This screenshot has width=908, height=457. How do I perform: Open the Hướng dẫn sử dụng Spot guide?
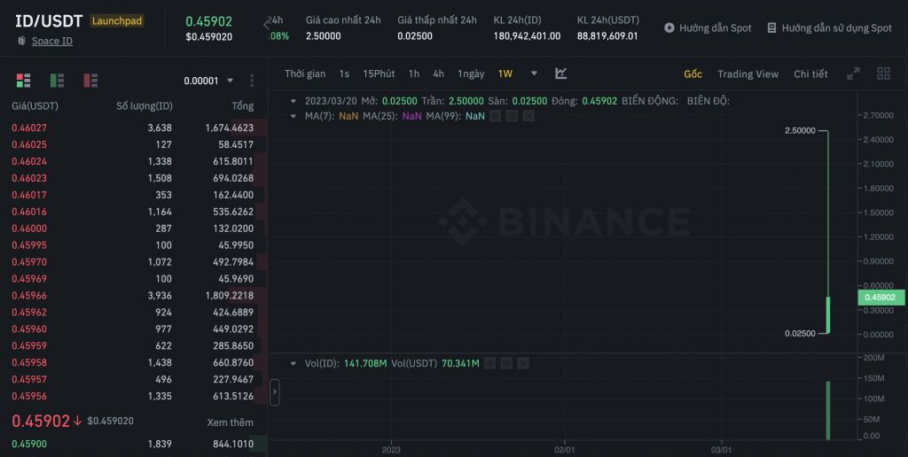click(x=837, y=27)
